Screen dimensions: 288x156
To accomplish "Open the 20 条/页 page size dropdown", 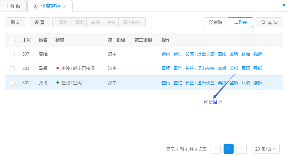I will point(266,149).
